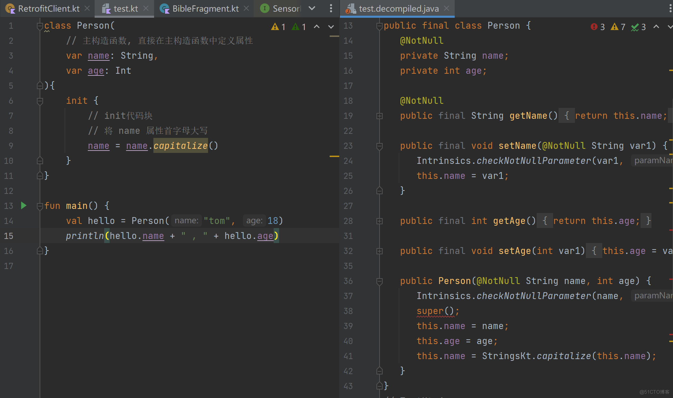Run main function via green gutter arrow
The image size is (673, 398).
coord(24,205)
